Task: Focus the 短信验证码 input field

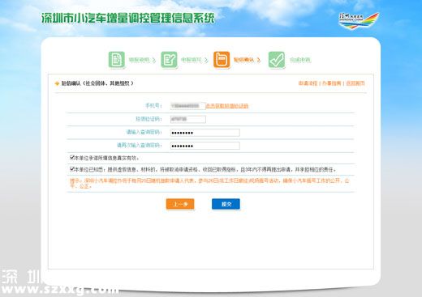Action: (x=188, y=119)
